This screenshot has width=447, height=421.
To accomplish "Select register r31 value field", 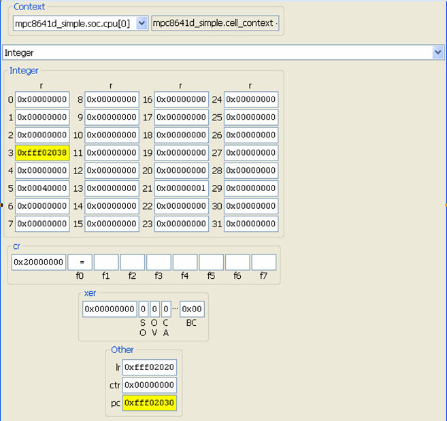I will tap(251, 224).
